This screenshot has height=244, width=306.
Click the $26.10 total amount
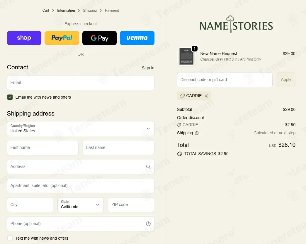coord(287,145)
